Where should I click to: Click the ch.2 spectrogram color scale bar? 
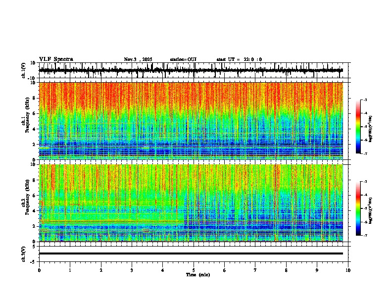coord(358,208)
